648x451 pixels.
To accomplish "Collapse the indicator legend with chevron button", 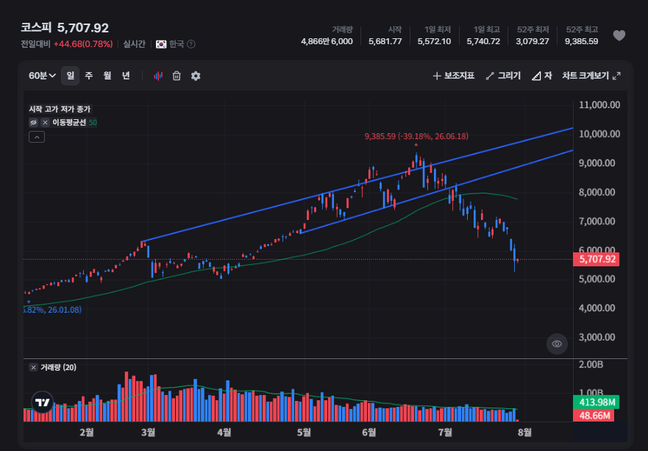I will click(37, 137).
